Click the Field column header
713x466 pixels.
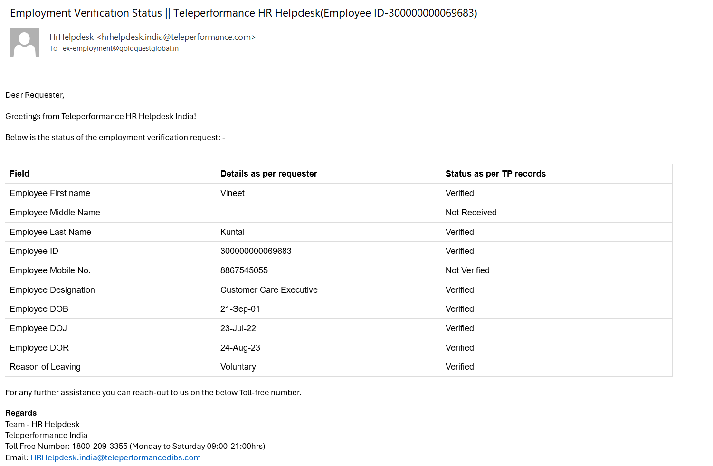coord(19,174)
